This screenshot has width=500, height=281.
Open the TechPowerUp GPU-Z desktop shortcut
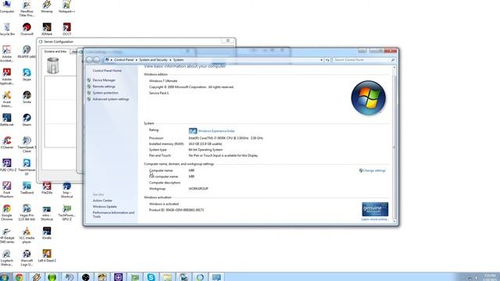(x=66, y=212)
